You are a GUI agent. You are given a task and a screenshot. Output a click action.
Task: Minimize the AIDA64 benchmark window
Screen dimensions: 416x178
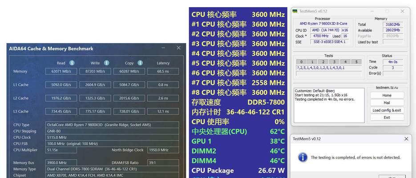click(x=164, y=48)
